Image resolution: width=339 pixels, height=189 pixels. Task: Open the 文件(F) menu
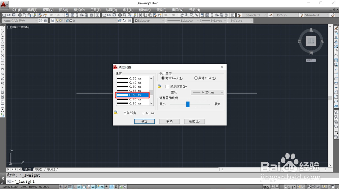(x=17, y=10)
